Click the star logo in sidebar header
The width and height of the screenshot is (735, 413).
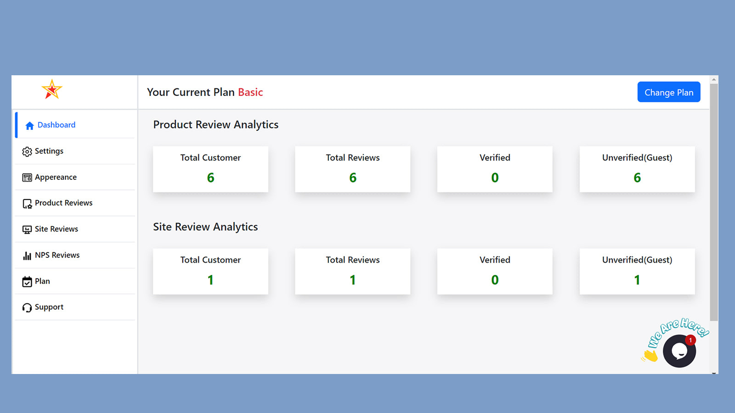click(x=52, y=89)
